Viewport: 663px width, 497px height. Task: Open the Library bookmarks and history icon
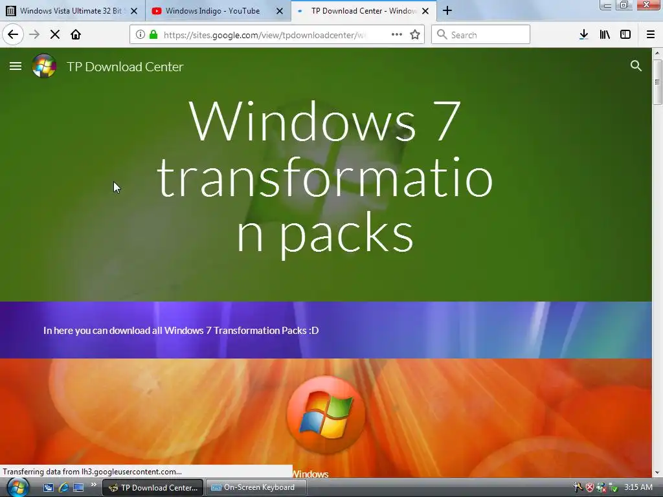pyautogui.click(x=605, y=35)
